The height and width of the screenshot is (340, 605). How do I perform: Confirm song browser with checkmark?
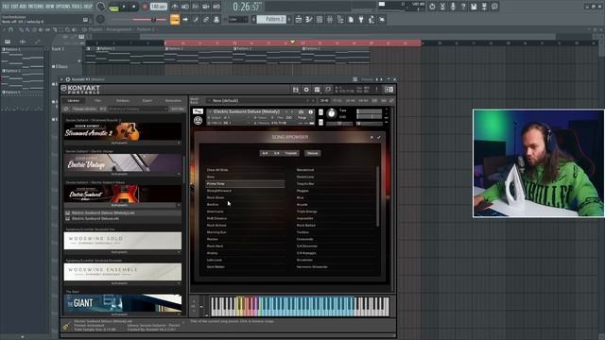379,137
